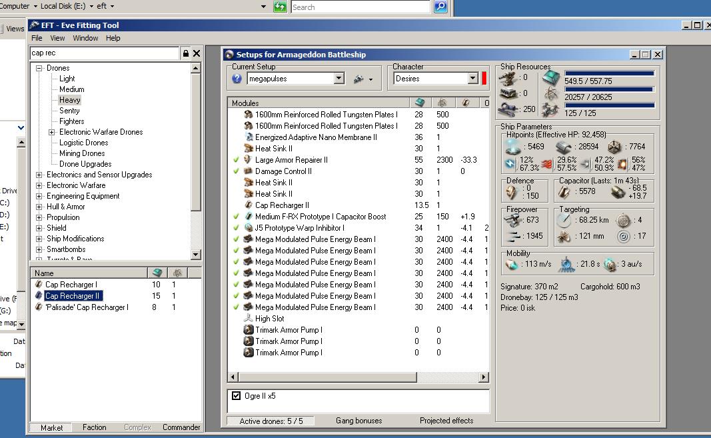Click the armor hitpoints icon showing 28594

(564, 147)
